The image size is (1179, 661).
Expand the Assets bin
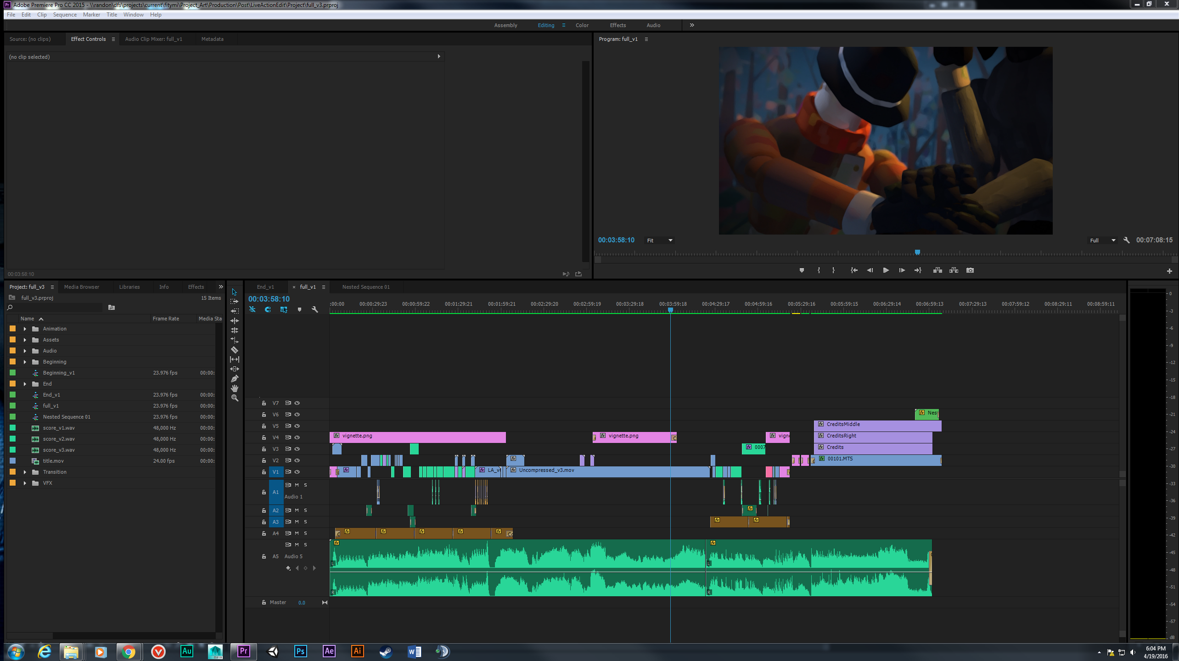point(25,340)
